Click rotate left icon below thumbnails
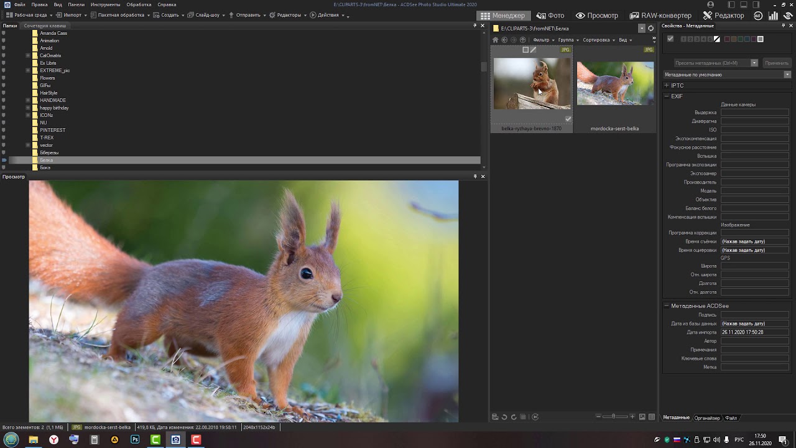 coord(504,417)
